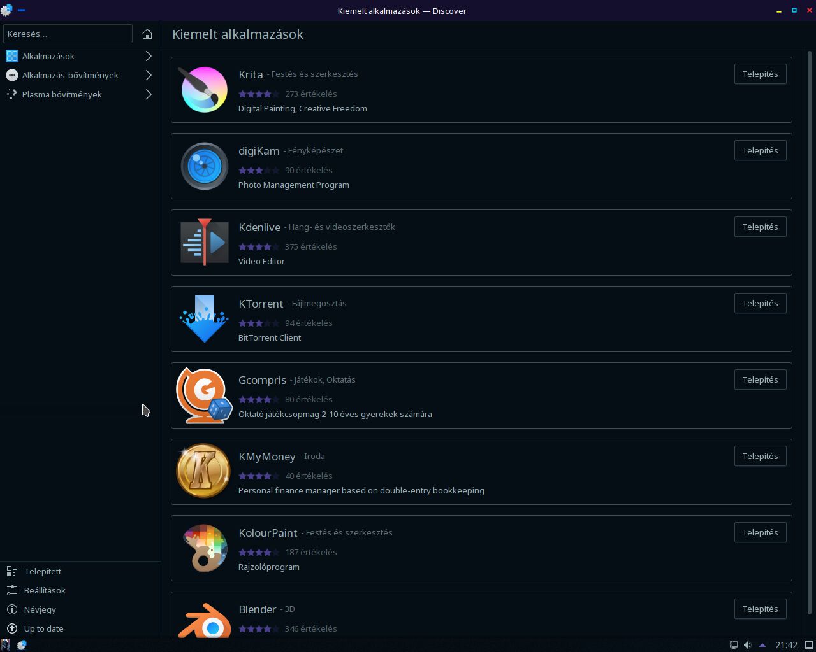Click the "Kiemelt alkalmazások" page heading
The width and height of the screenshot is (816, 652).
point(238,34)
